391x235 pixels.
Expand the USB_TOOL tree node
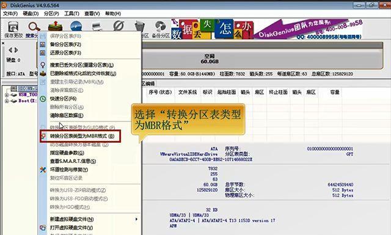(x=7, y=95)
